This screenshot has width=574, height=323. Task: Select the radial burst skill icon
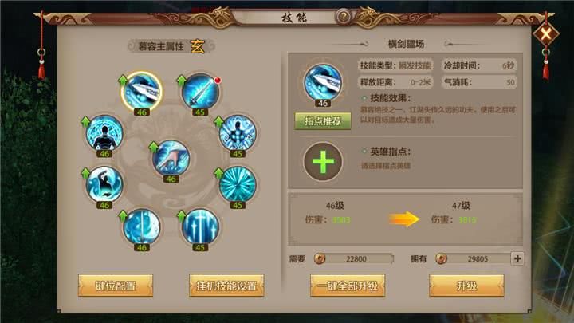click(x=238, y=184)
